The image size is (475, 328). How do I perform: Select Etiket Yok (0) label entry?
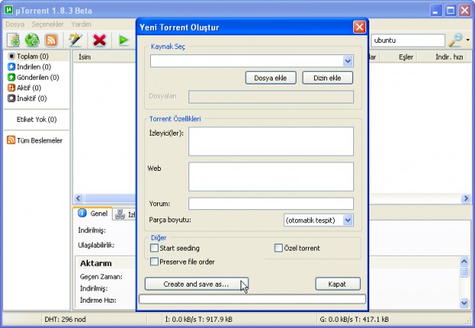point(37,120)
